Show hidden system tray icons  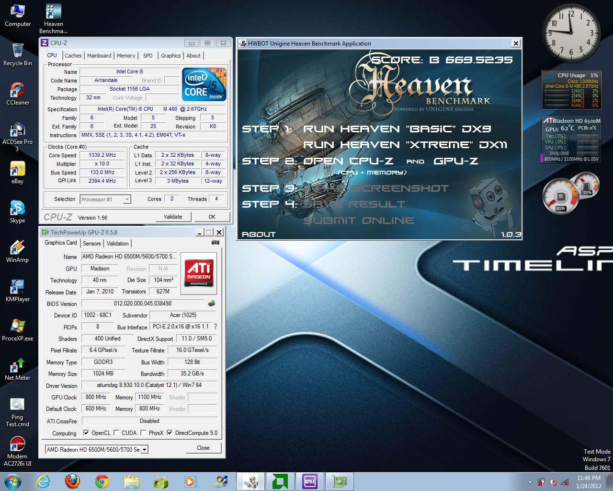[530, 482]
